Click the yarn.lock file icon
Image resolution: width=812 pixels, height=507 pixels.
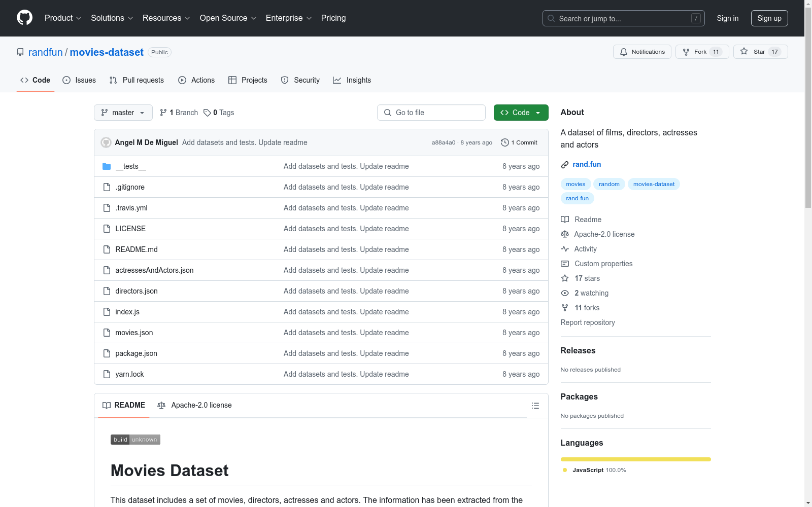107,374
